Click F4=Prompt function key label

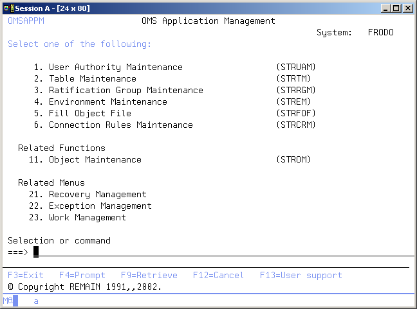(82, 276)
